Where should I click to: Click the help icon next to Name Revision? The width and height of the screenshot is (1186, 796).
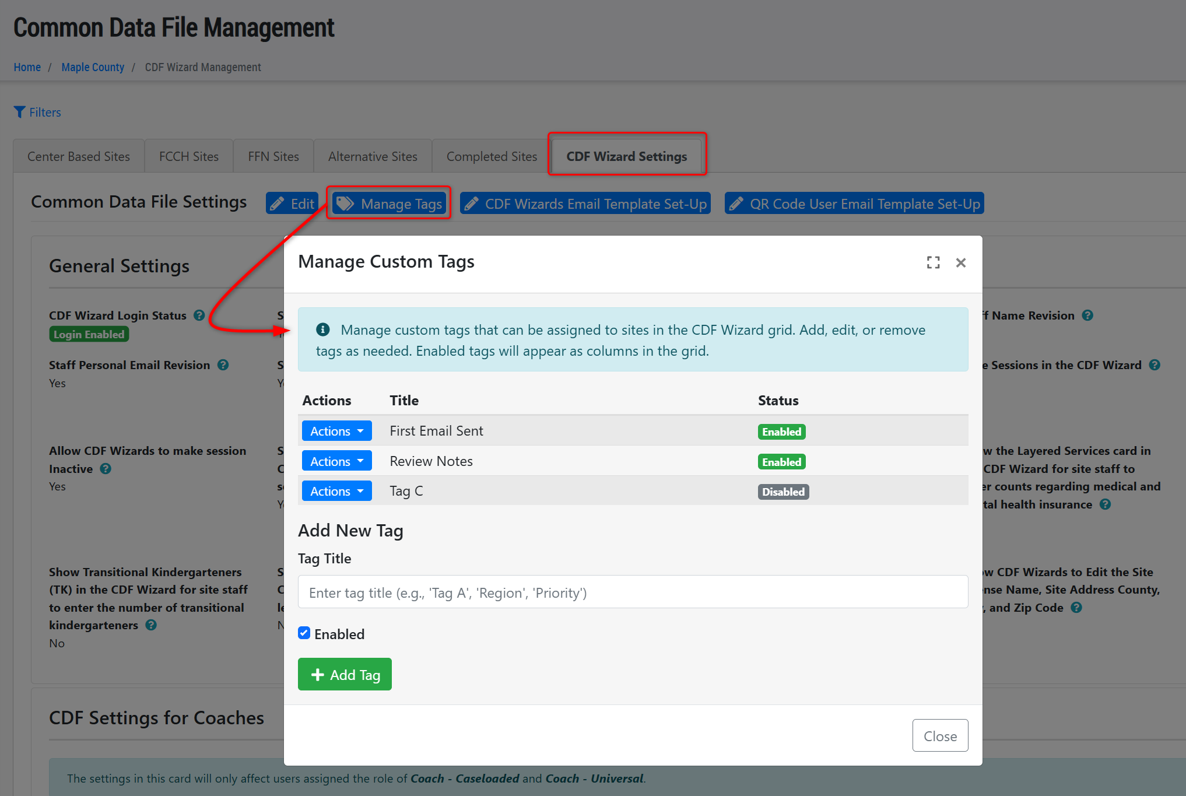1087,315
